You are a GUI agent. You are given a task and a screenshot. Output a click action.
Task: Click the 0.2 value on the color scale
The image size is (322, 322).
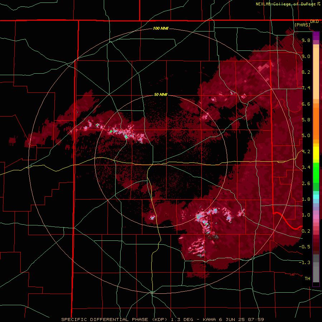pyautogui.click(x=306, y=231)
